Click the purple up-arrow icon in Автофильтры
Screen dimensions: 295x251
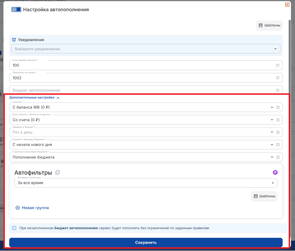click(275, 172)
